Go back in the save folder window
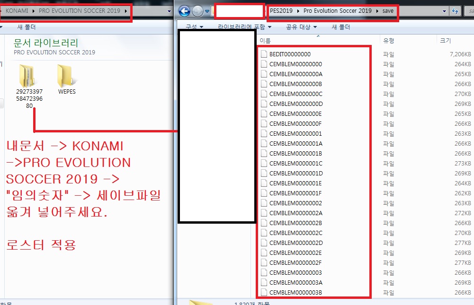 (x=184, y=11)
